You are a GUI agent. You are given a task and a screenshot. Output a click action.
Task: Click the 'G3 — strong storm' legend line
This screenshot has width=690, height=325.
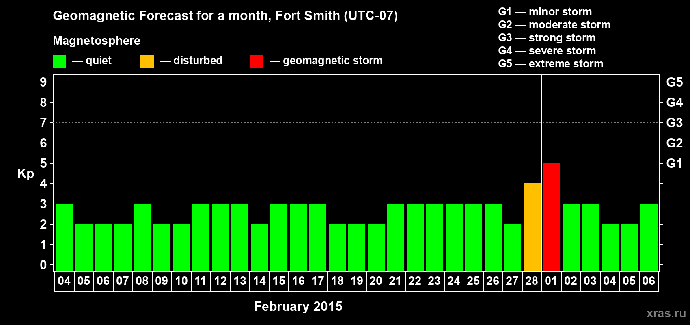pyautogui.click(x=547, y=38)
